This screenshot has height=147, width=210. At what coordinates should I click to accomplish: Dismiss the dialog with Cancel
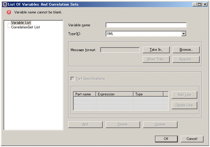pos(192,139)
